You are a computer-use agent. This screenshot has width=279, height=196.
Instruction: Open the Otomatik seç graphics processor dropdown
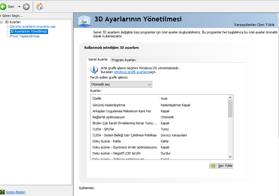click(x=121, y=84)
